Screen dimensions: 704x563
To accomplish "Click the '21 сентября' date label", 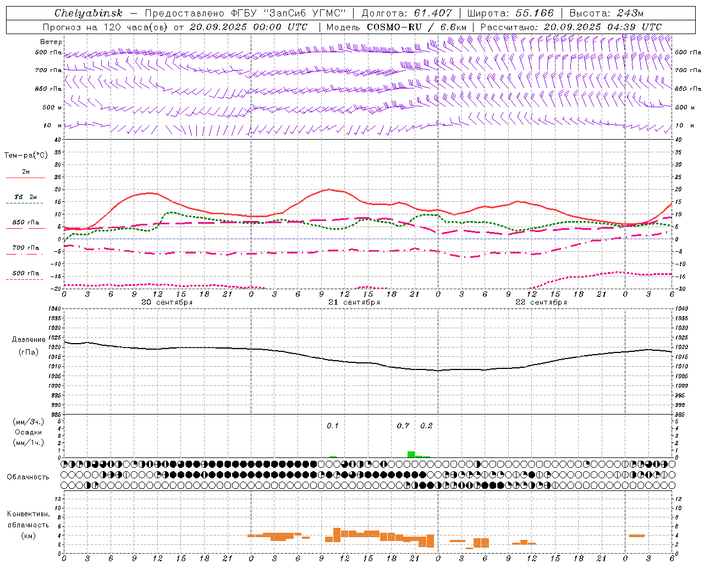I will 354,302.
